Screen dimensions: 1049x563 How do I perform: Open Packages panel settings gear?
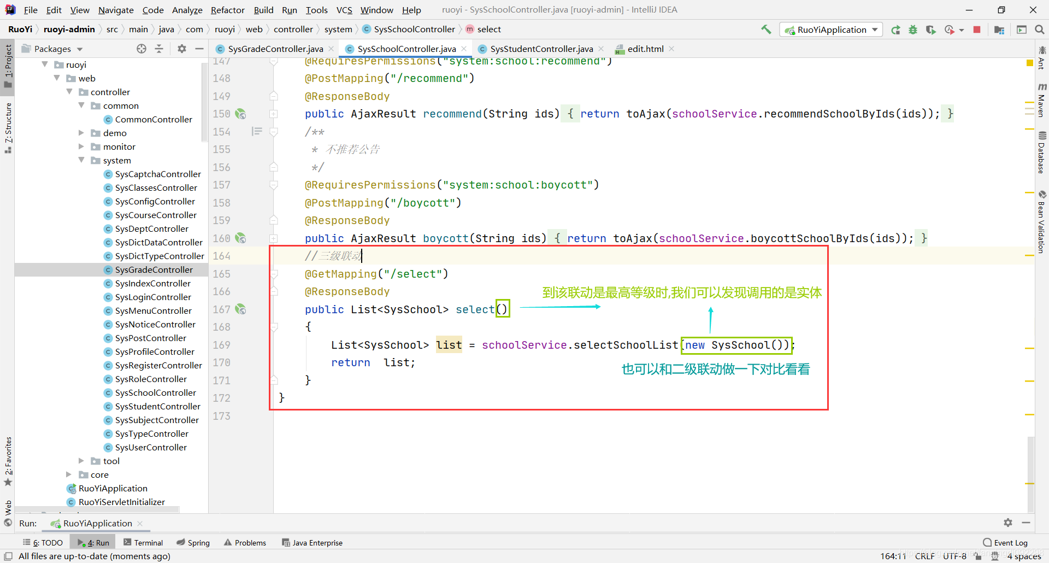182,49
